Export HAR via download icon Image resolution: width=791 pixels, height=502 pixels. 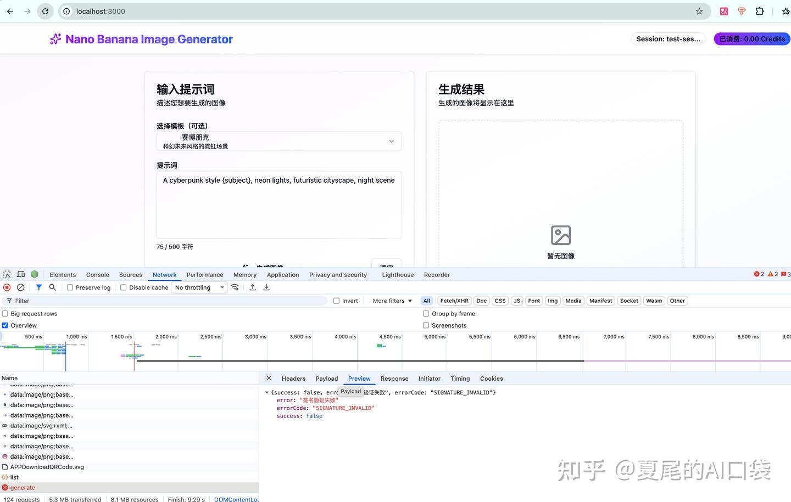(x=266, y=287)
